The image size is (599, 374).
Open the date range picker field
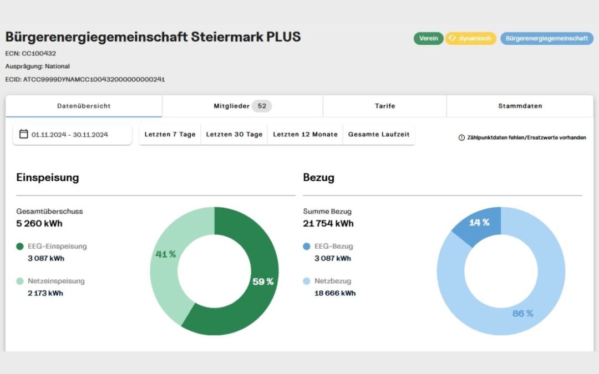pyautogui.click(x=72, y=135)
